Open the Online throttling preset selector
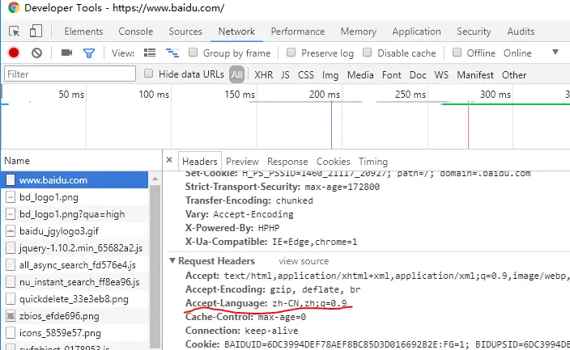The image size is (570, 350). [517, 53]
